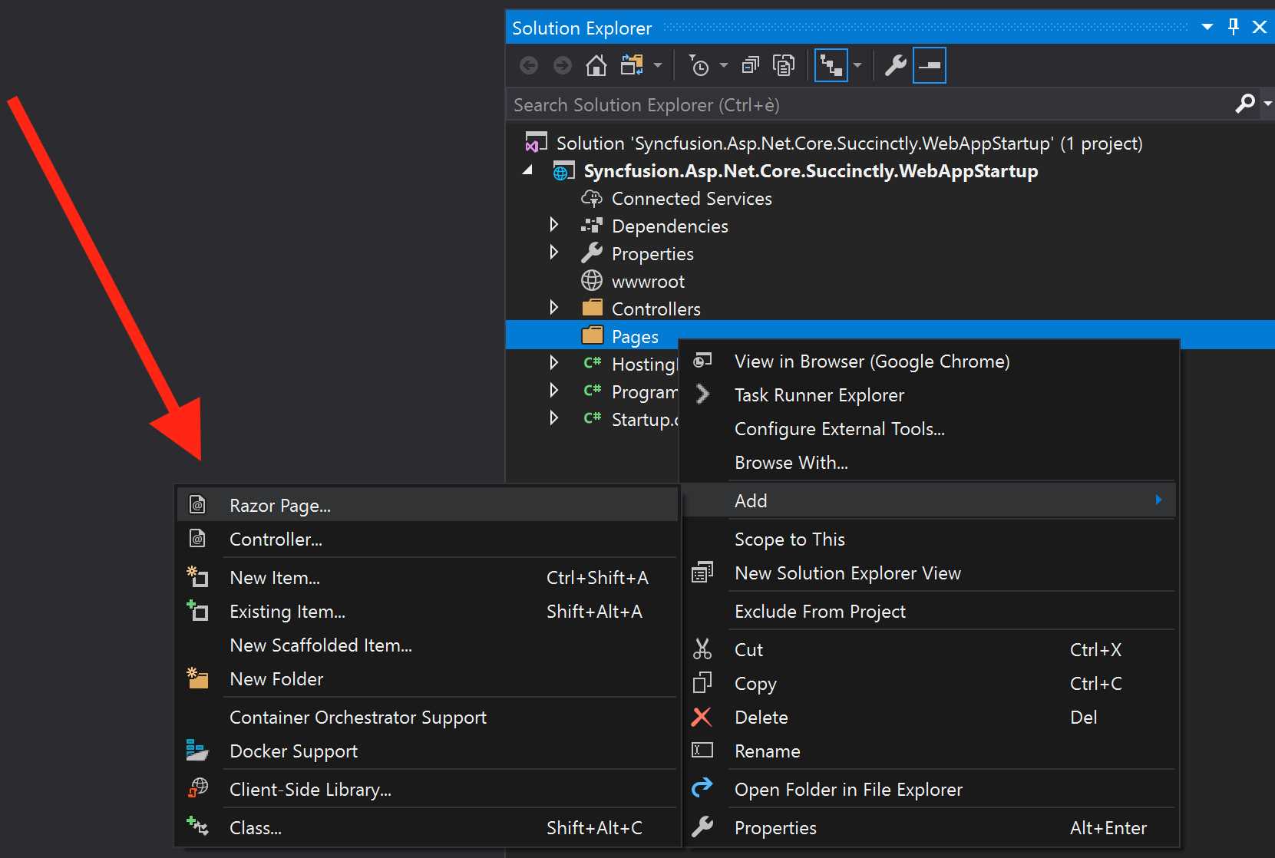Collapse All items via the toolbar icon
This screenshot has height=858, width=1275.
pyautogui.click(x=751, y=65)
